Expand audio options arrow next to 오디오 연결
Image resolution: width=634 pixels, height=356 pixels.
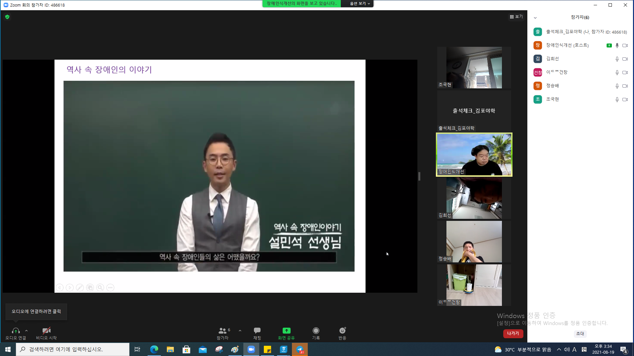pyautogui.click(x=26, y=331)
